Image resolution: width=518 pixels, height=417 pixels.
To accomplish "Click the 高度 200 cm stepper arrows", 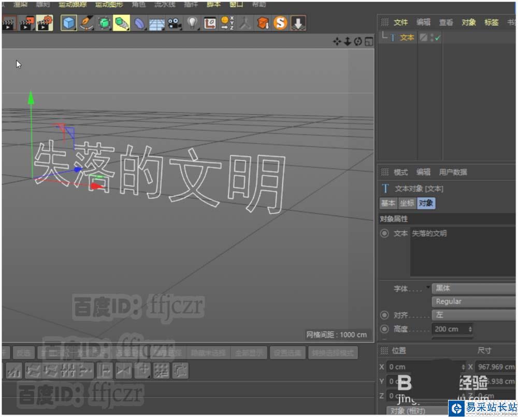I will click(470, 329).
